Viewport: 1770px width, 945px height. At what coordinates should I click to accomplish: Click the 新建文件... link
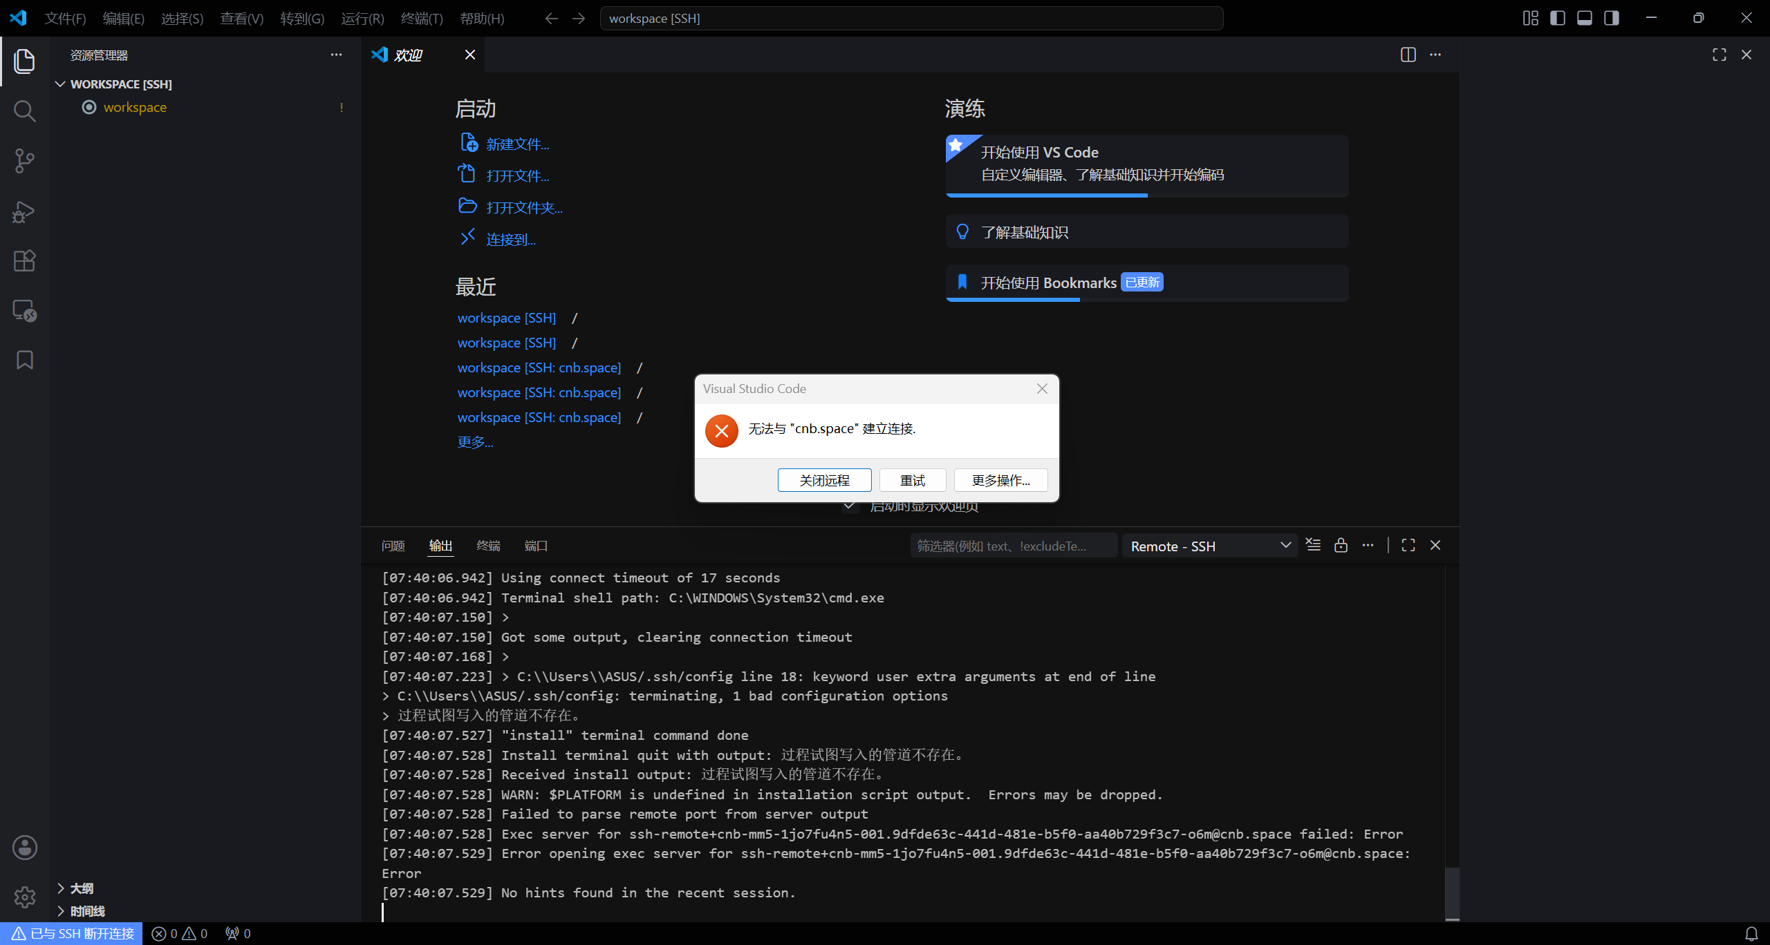click(x=518, y=144)
